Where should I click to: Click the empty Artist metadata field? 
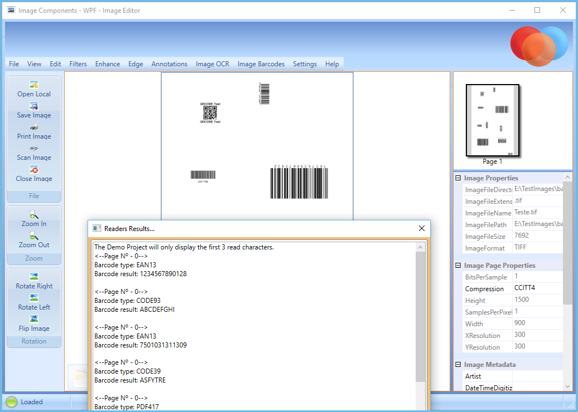point(538,376)
